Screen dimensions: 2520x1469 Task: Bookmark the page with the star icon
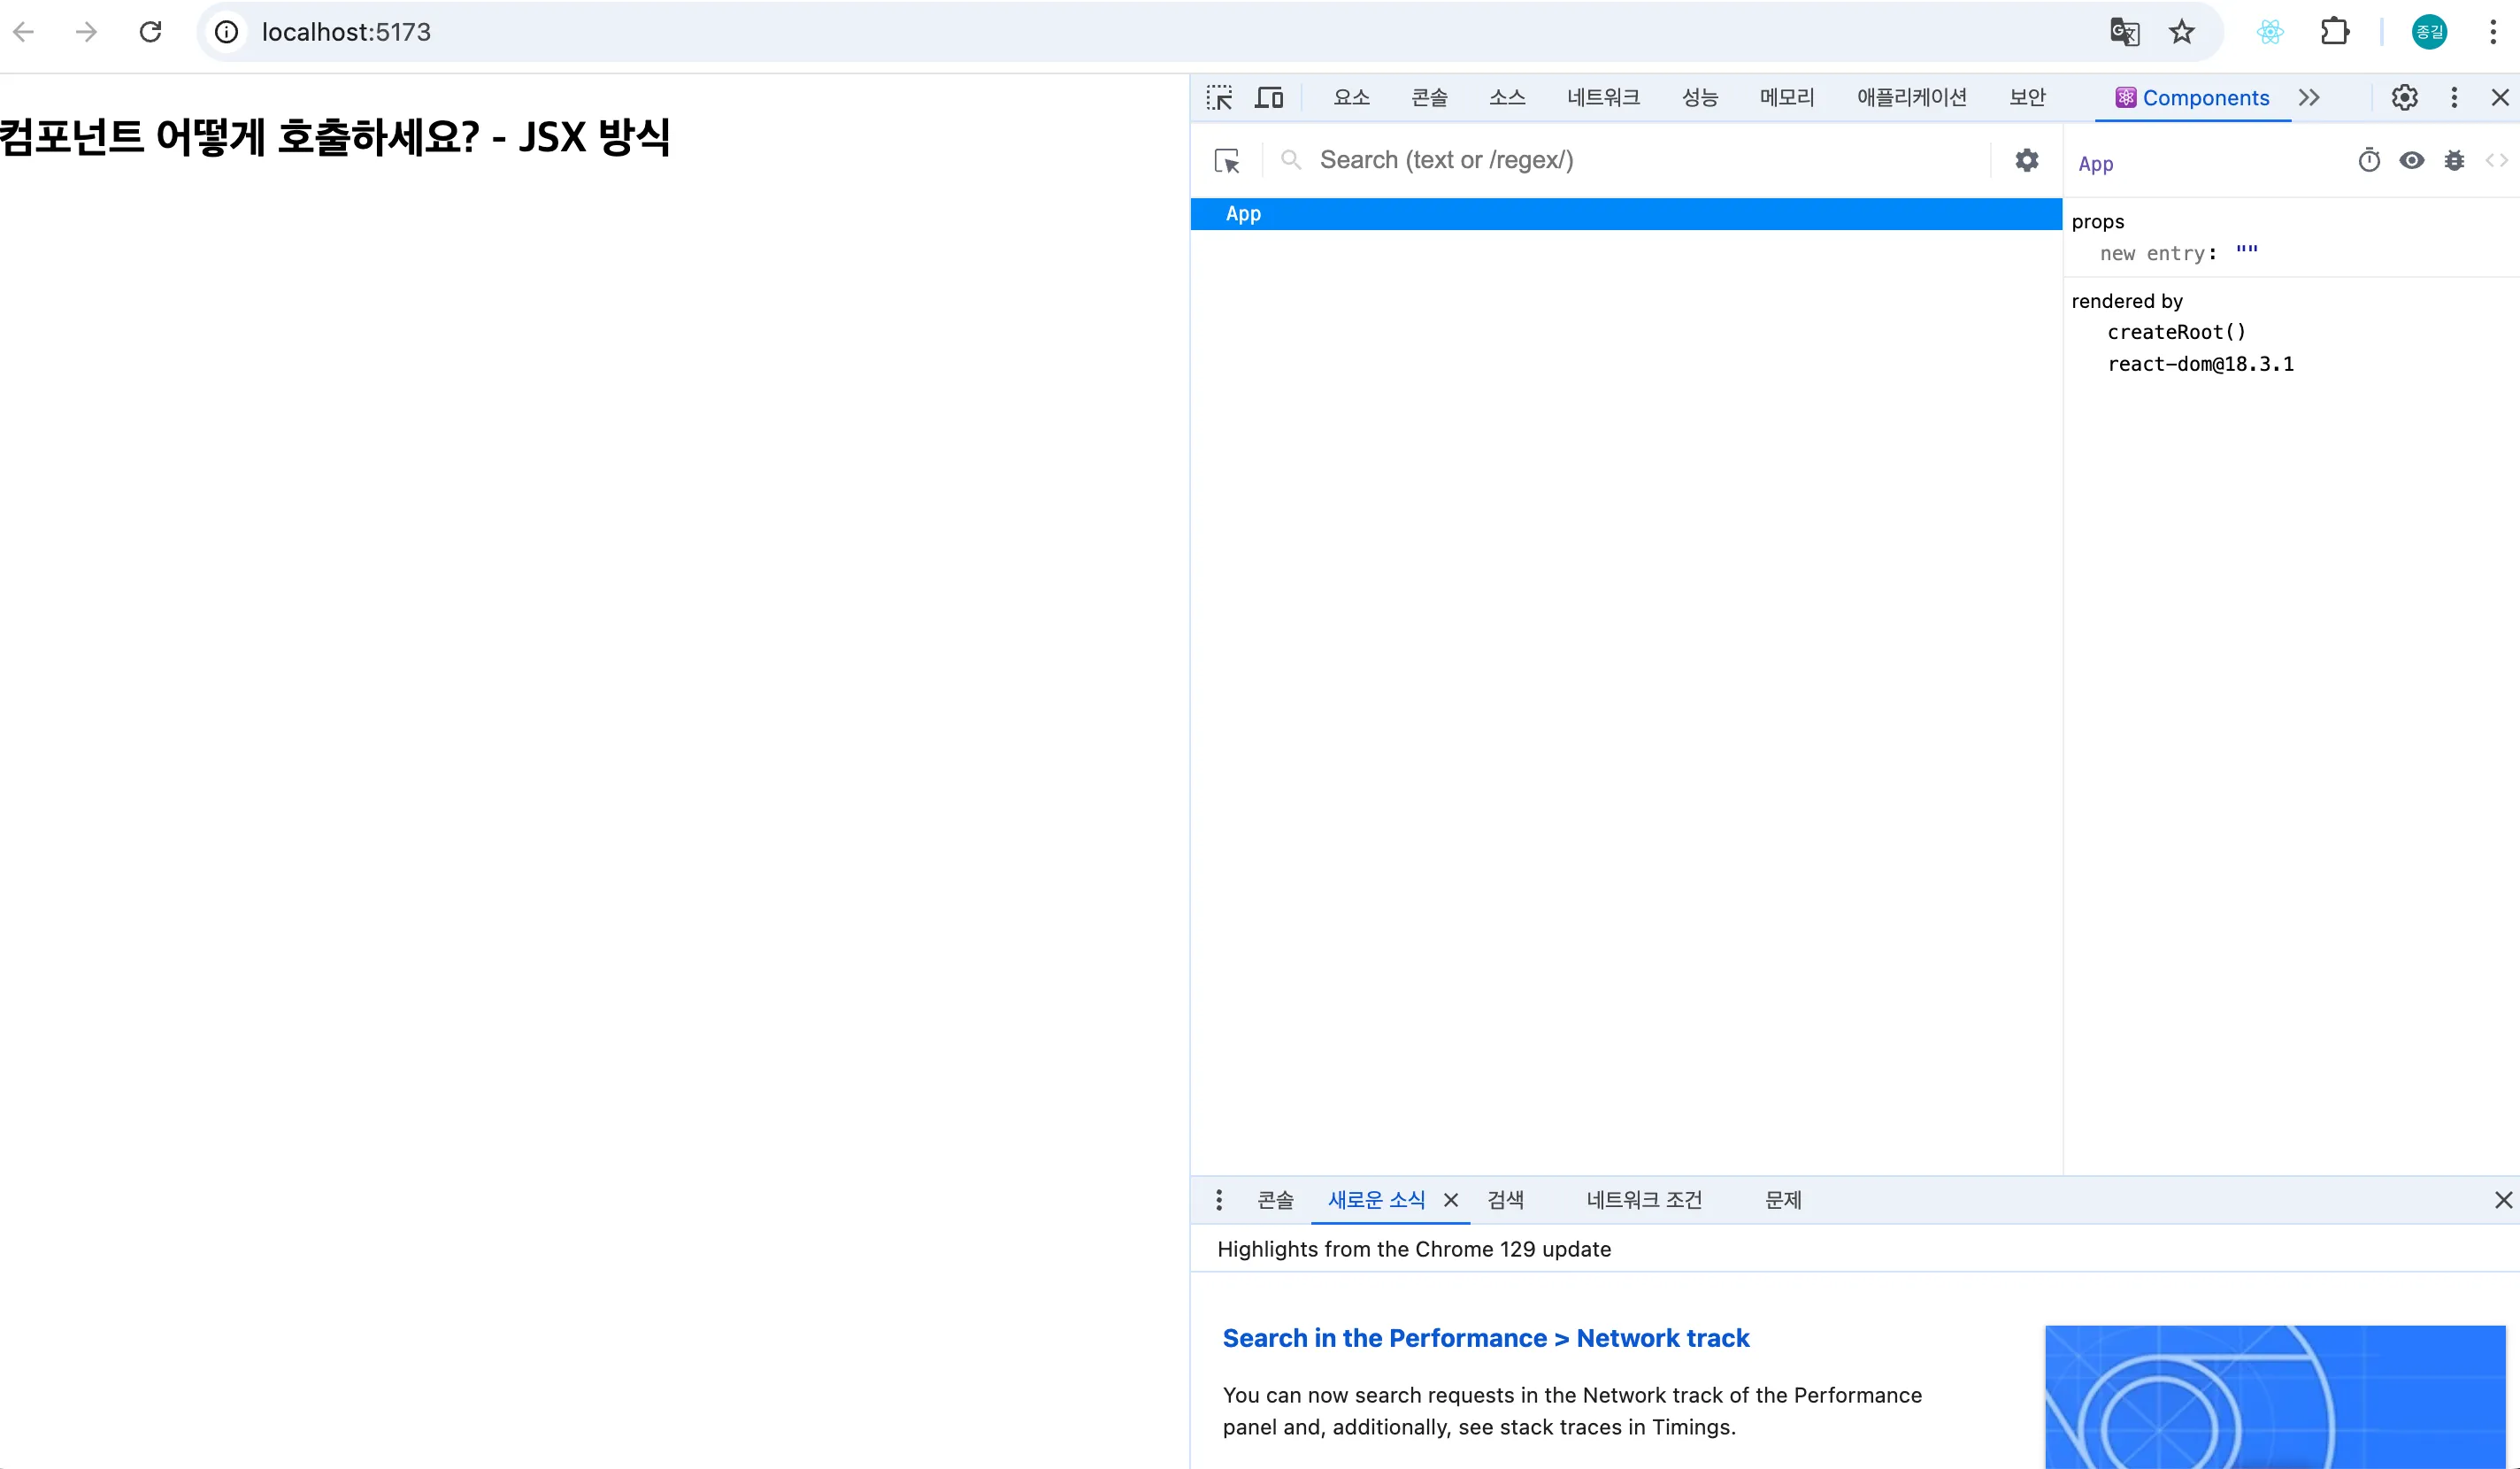tap(2182, 32)
